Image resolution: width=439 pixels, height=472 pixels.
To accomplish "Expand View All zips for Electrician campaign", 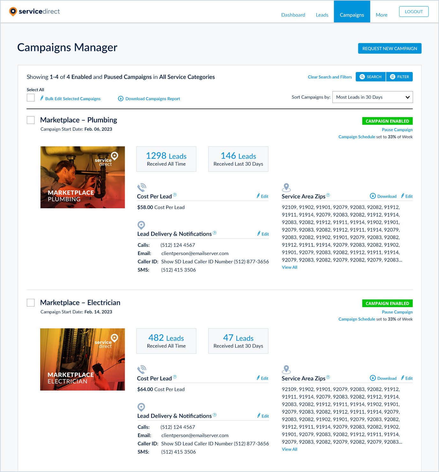I will coord(289,449).
